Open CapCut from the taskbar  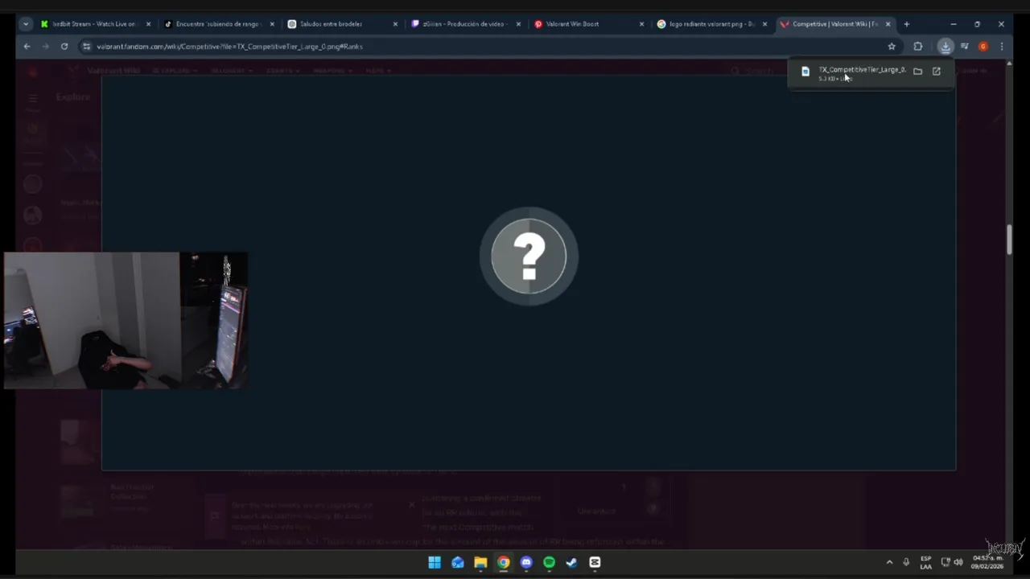click(595, 563)
